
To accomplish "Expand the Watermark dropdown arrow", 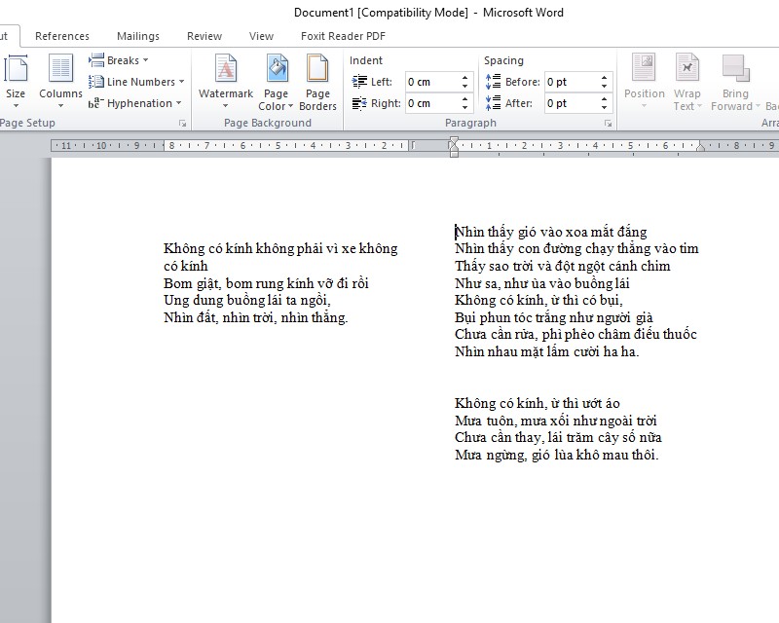I will [x=226, y=105].
